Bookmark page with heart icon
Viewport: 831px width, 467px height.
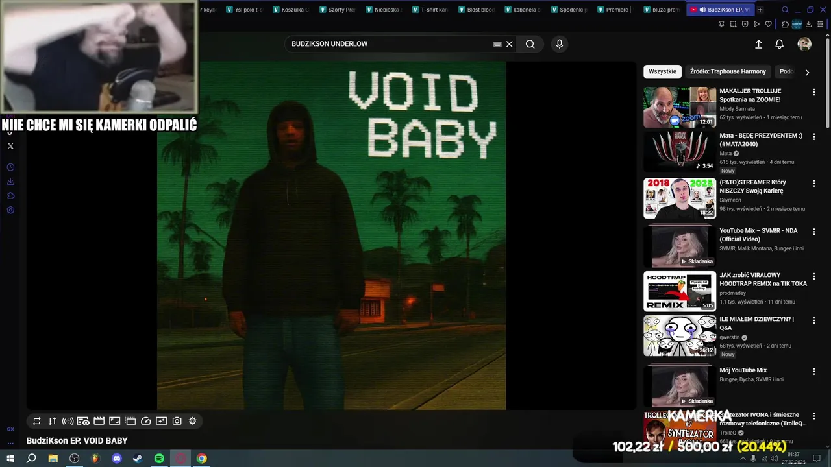pyautogui.click(x=768, y=24)
